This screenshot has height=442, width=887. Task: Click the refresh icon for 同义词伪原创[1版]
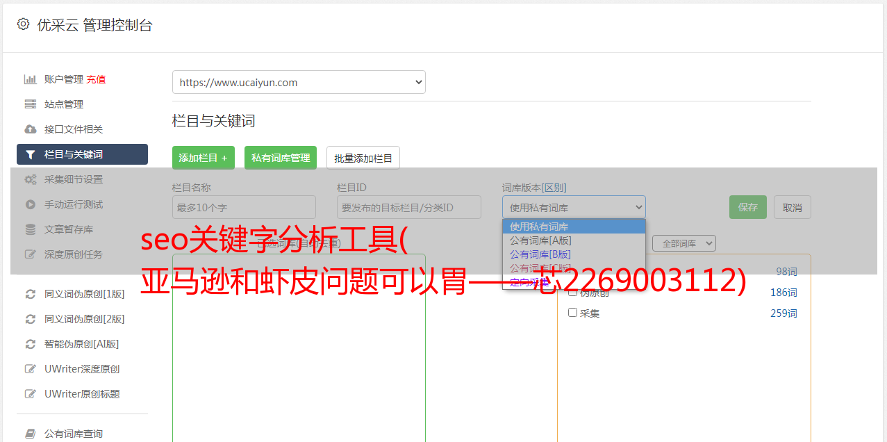pos(30,294)
